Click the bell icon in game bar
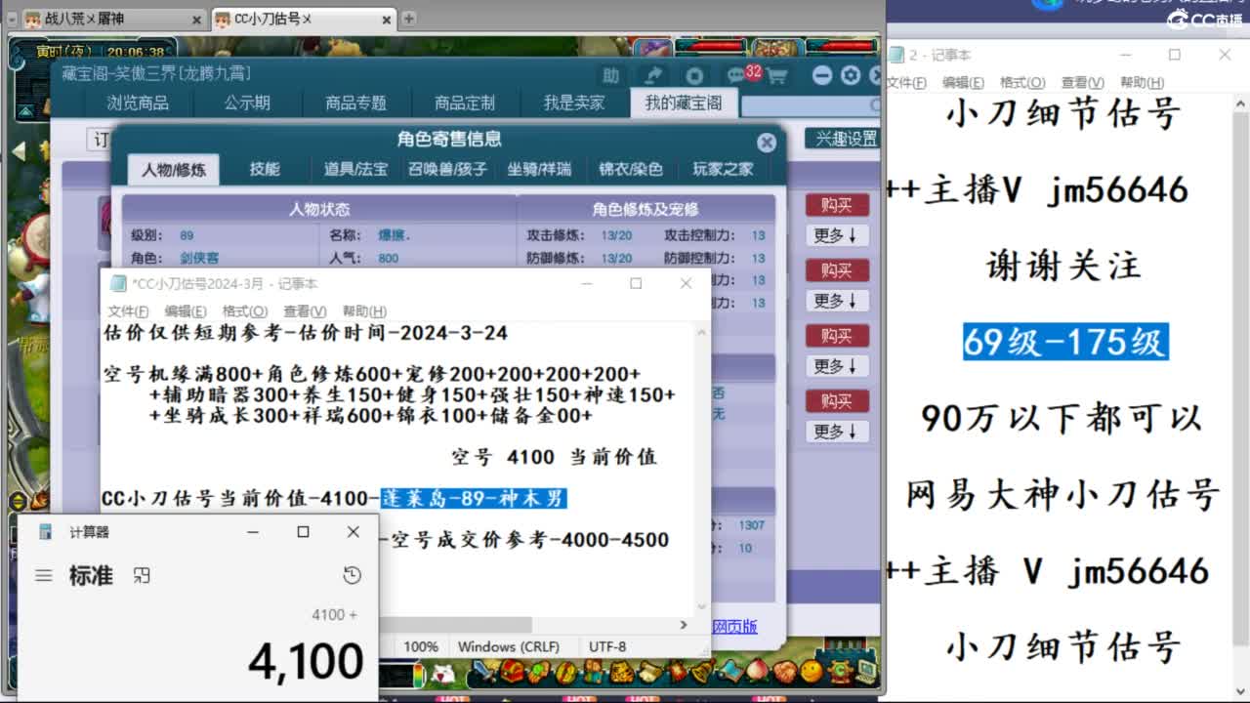1250x703 pixels. [x=702, y=672]
